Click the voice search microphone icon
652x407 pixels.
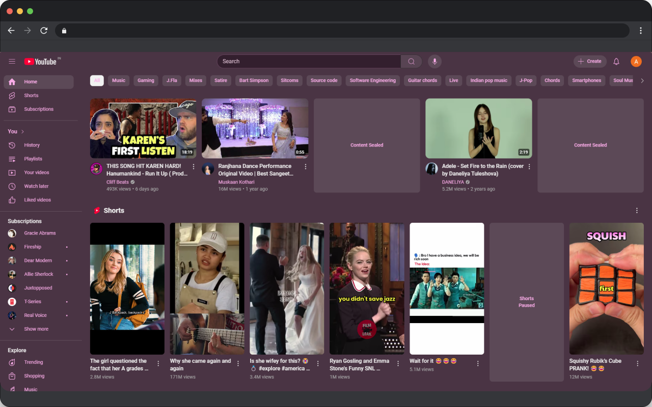pos(434,62)
